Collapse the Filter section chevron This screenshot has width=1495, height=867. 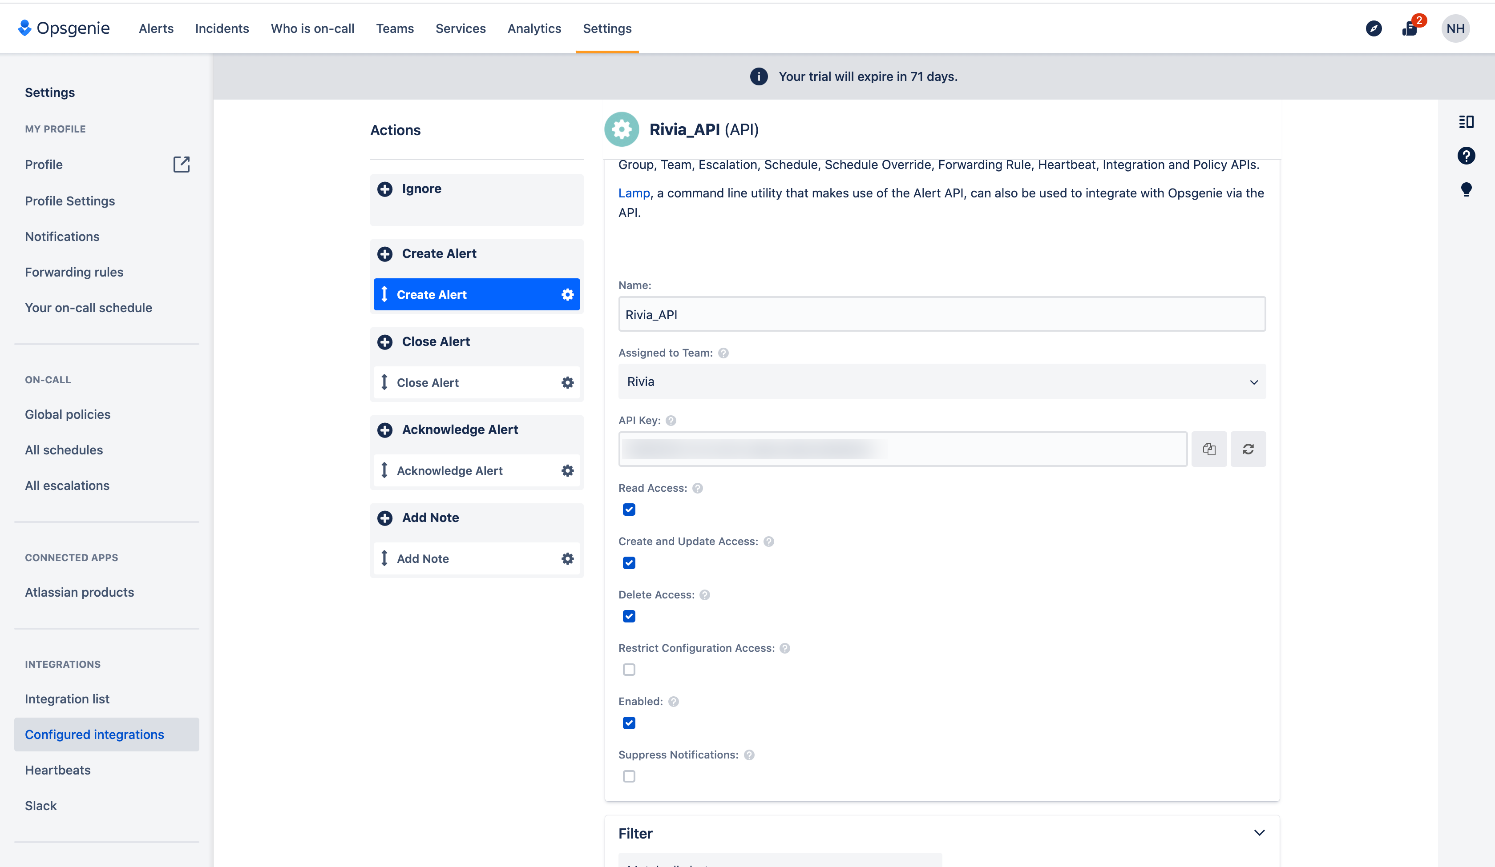pyautogui.click(x=1259, y=833)
